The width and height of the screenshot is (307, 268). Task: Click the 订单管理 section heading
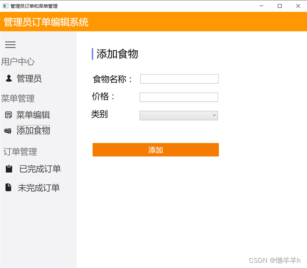20,152
